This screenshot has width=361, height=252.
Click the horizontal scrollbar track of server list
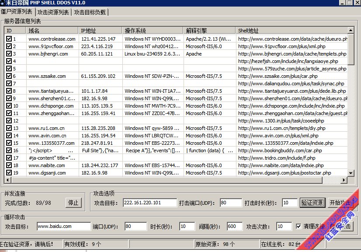[331, 180]
